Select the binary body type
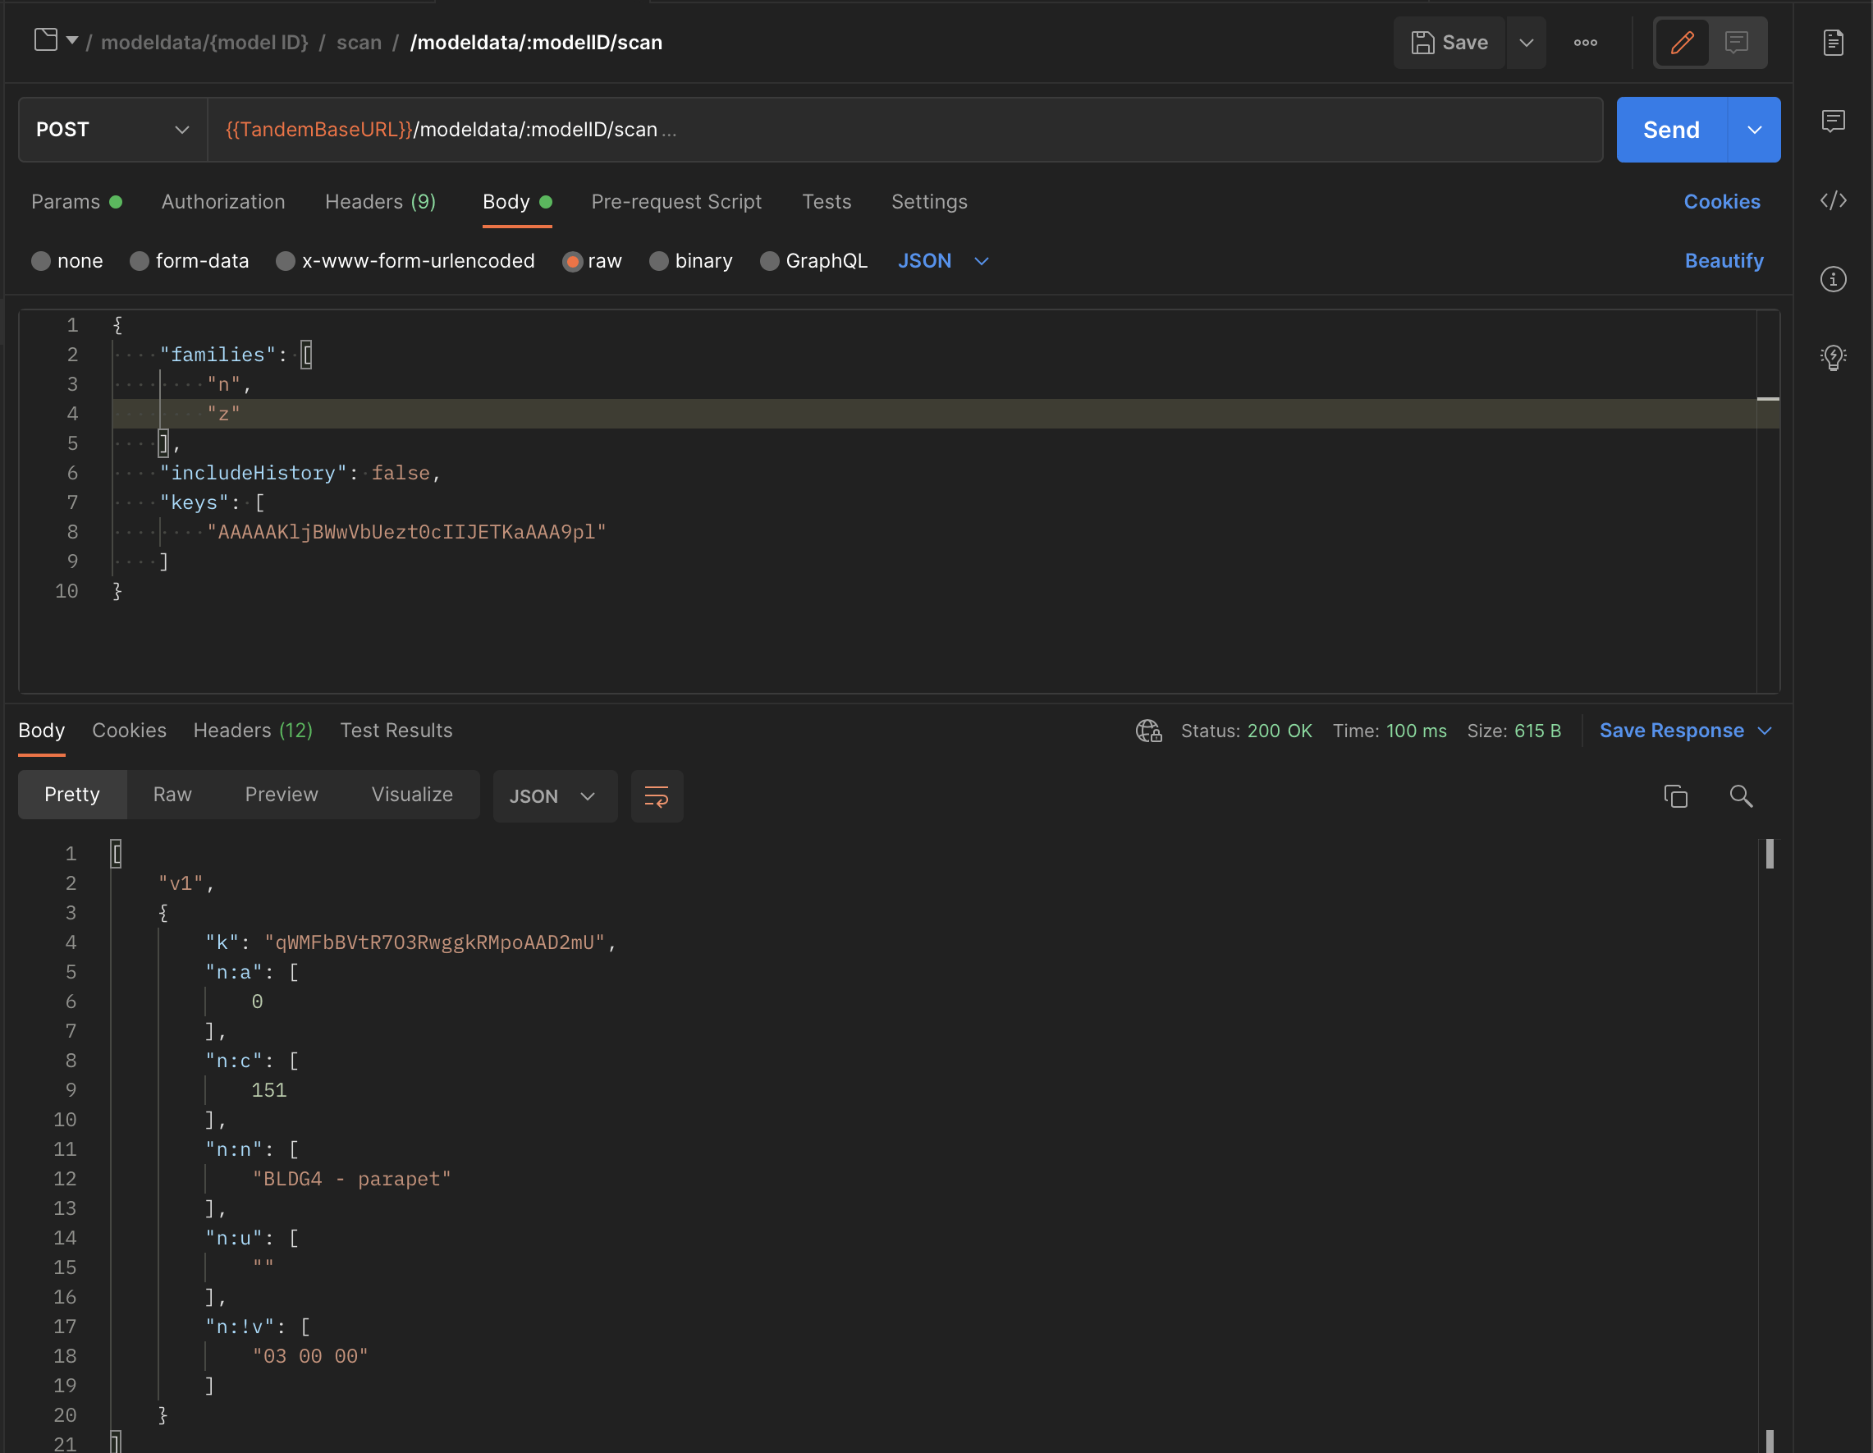The height and width of the screenshot is (1453, 1873). (658, 261)
